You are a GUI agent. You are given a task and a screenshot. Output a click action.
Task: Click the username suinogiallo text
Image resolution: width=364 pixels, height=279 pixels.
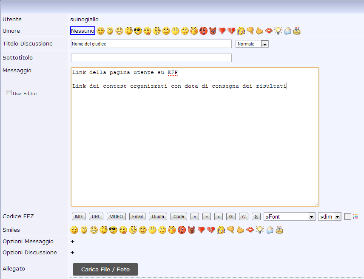pyautogui.click(x=84, y=19)
